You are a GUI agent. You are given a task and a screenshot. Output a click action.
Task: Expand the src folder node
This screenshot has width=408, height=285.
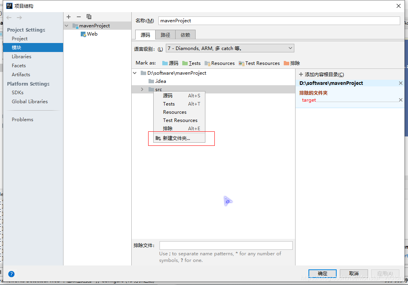coord(142,89)
